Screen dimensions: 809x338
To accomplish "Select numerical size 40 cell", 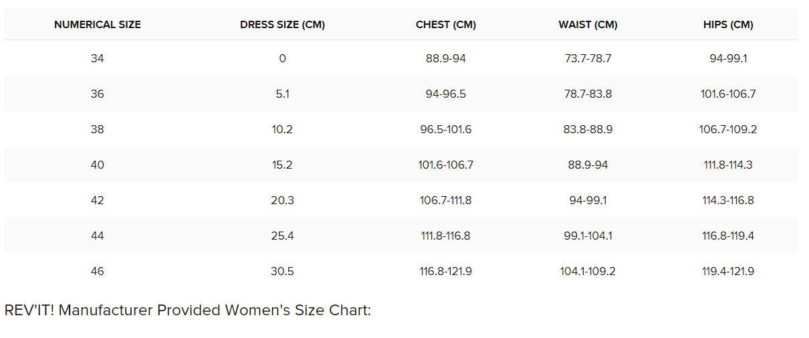I will pos(98,165).
